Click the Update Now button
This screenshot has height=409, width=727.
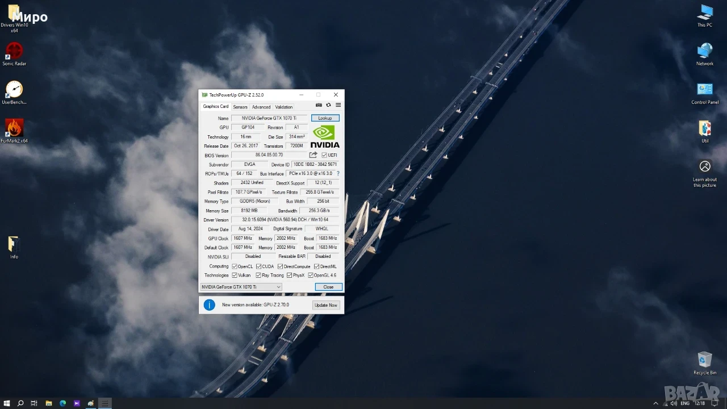pyautogui.click(x=326, y=305)
